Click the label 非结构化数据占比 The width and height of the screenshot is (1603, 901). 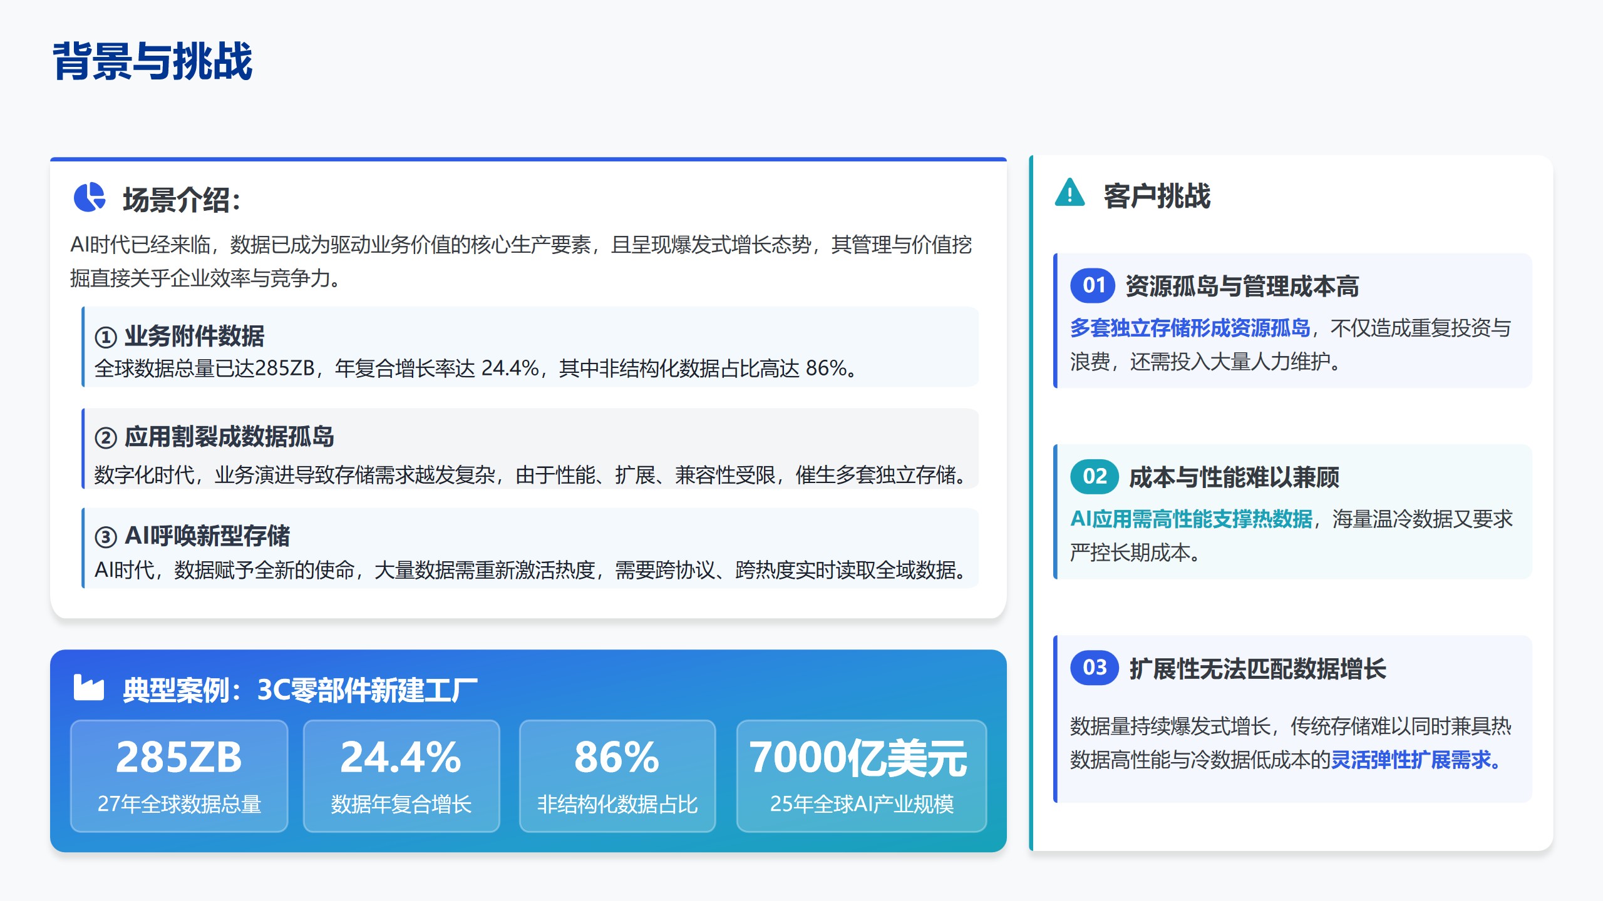(617, 804)
